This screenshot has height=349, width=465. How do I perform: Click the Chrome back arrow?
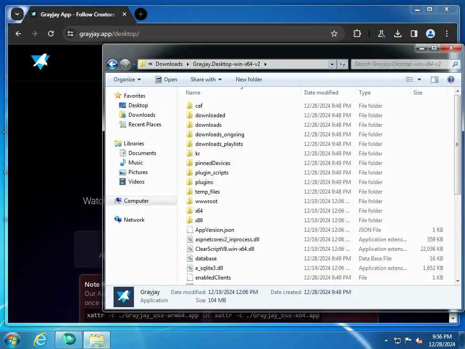18,34
